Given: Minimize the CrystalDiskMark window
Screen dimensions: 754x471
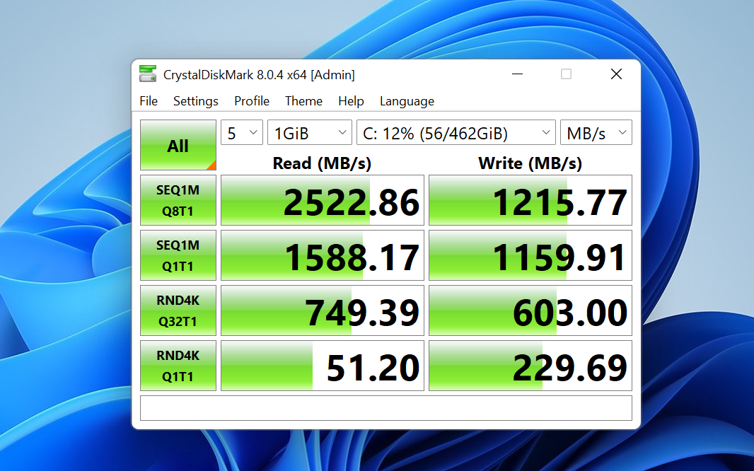Looking at the screenshot, I should 518,74.
